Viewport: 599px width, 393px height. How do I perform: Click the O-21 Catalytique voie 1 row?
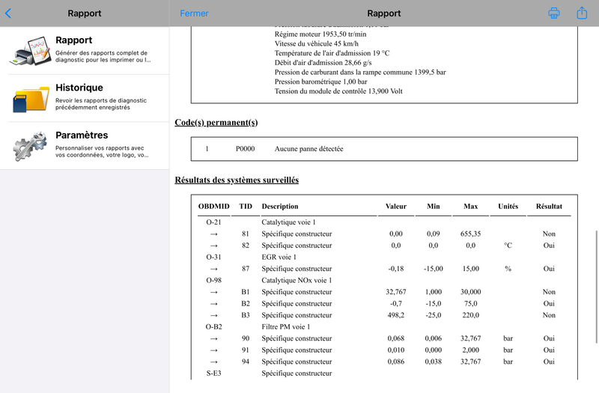tap(384, 222)
